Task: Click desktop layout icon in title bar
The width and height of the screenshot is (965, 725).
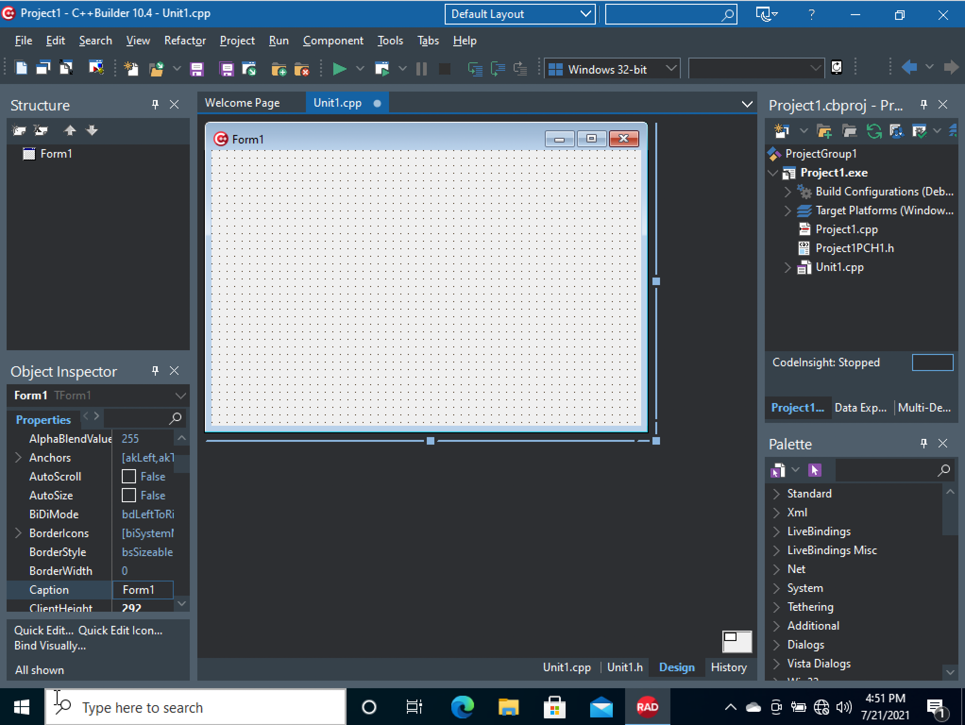Action: point(767,14)
